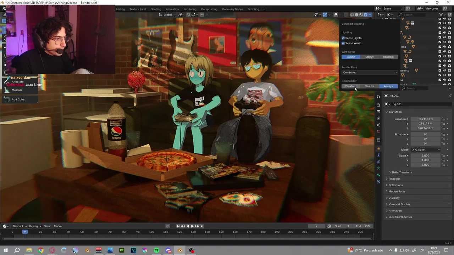Jump to timeline end frame button
454x255 pixels.
coord(202,226)
